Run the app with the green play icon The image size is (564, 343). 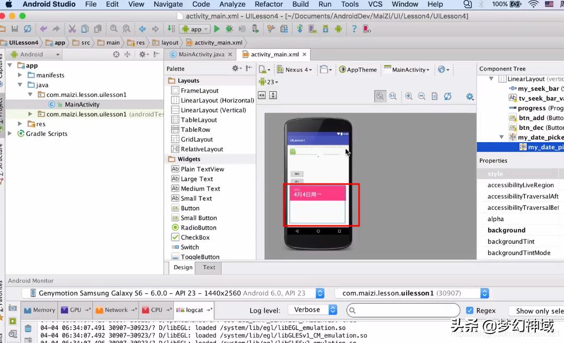click(217, 29)
